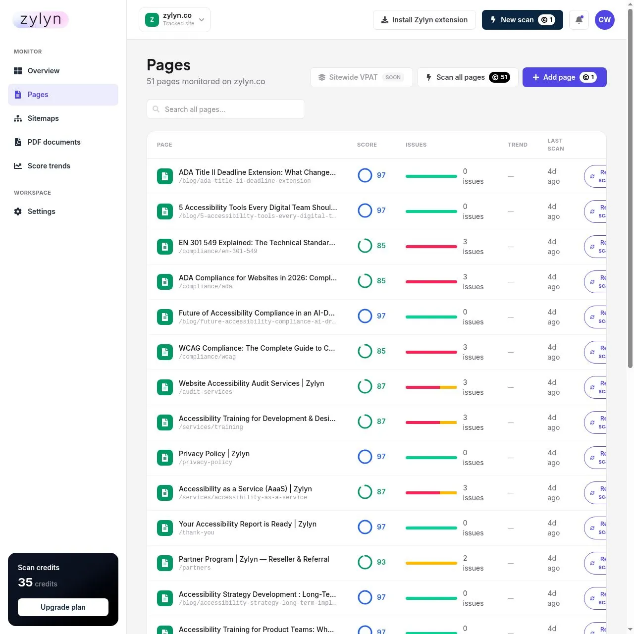Re-scan the EN 301 549 Explained page

coord(596,247)
